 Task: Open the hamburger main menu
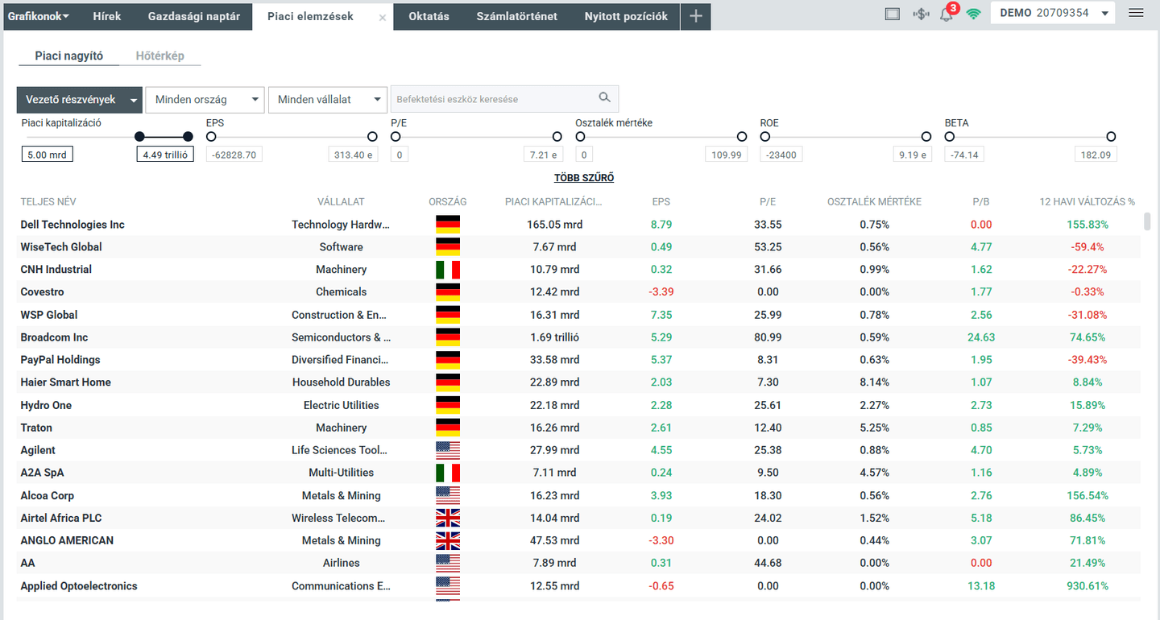coord(1137,13)
